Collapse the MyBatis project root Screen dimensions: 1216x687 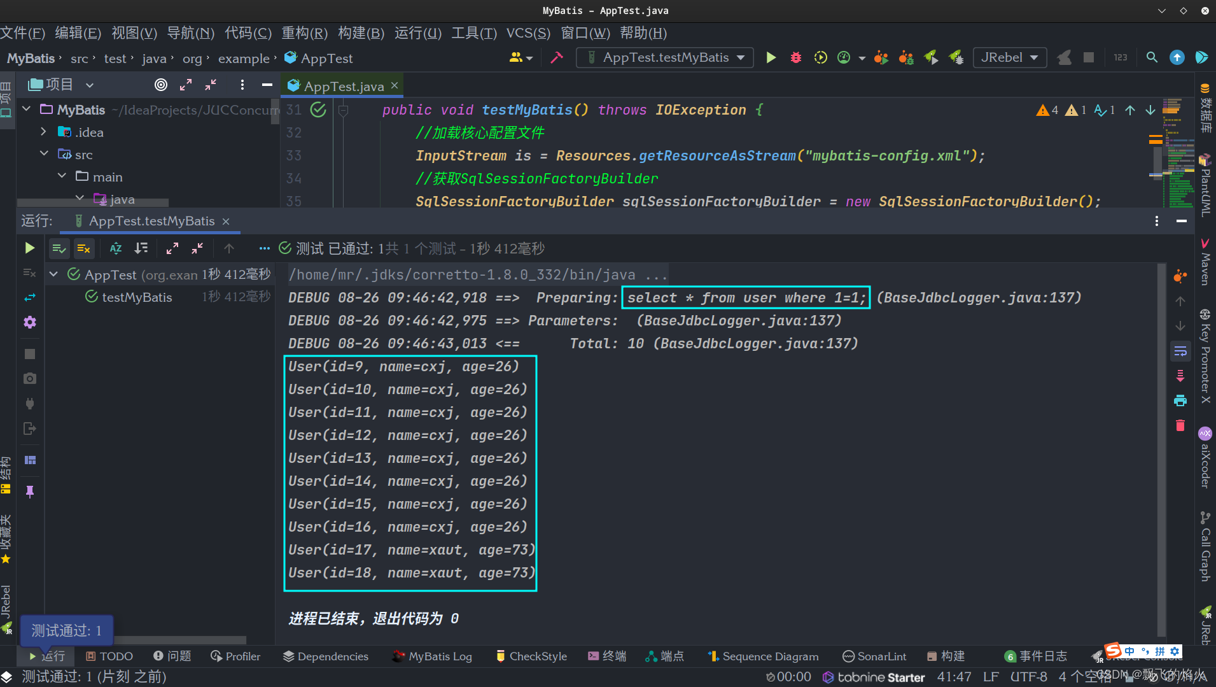coord(27,110)
